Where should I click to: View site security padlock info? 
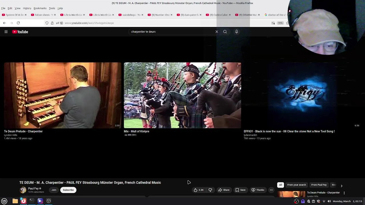(52, 23)
